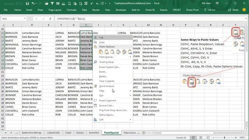Click the 100% zoom level
The width and height of the screenshot is (249, 140).
point(242,138)
